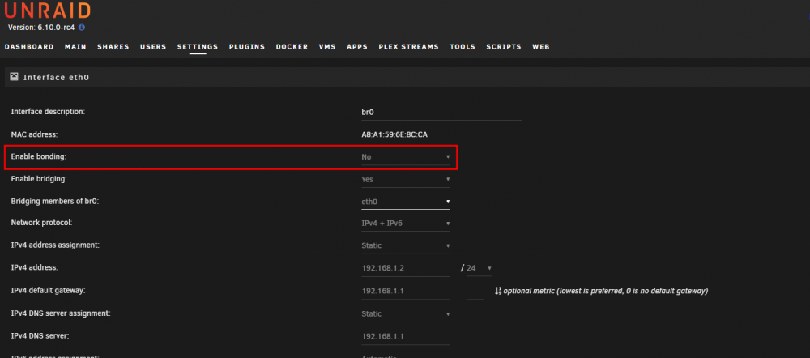810x358 pixels.
Task: Click the gateway optional metric field
Action: pos(475,291)
